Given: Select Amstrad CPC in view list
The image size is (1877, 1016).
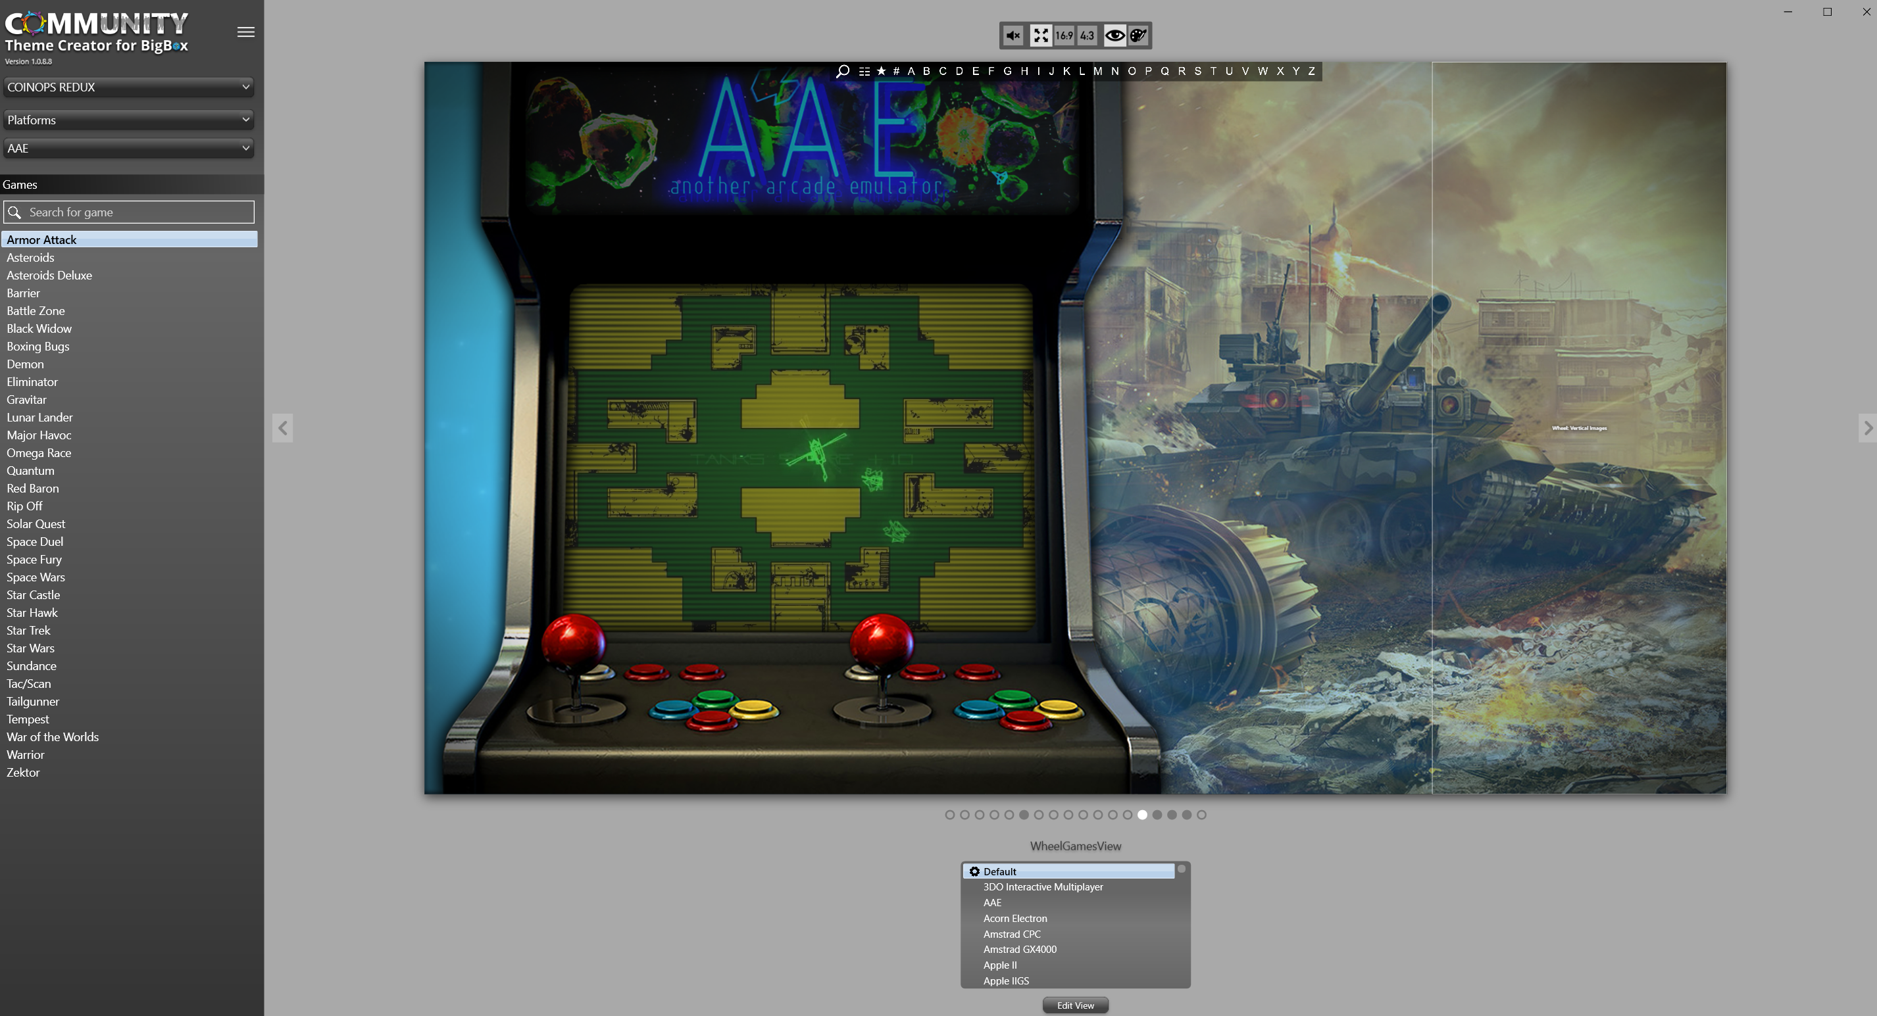Looking at the screenshot, I should pyautogui.click(x=1069, y=934).
